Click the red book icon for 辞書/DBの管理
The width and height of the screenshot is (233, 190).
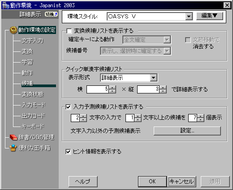point(13,137)
